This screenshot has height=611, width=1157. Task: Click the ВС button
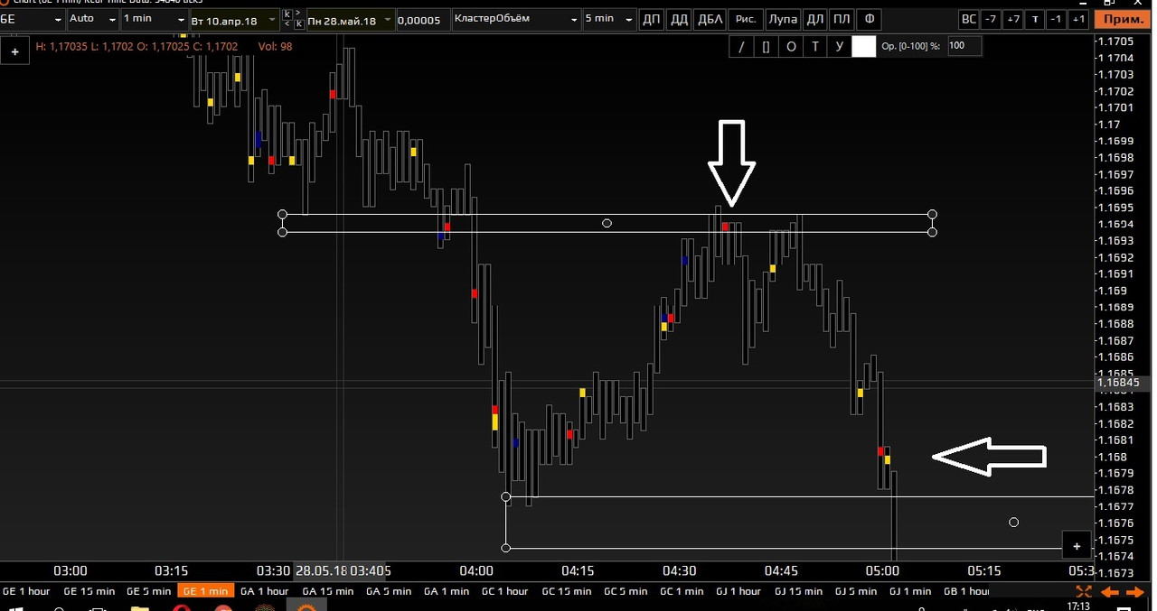point(969,19)
